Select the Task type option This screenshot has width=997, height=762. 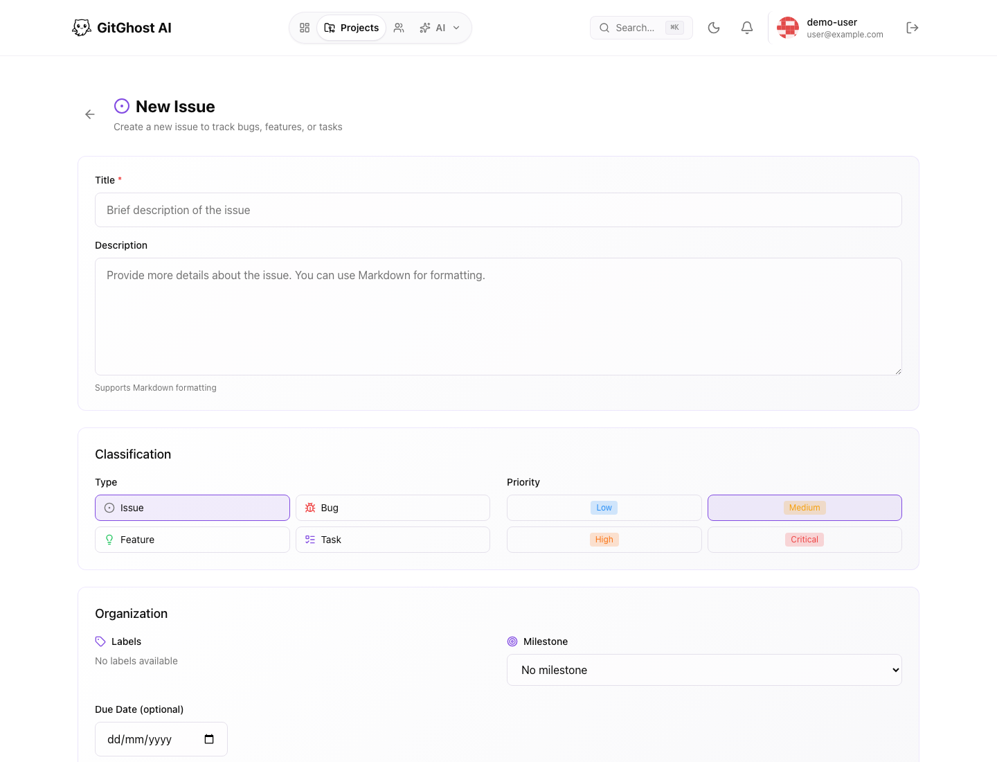[x=393, y=540]
